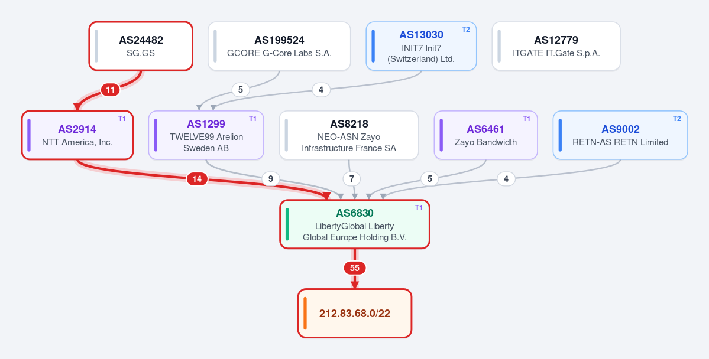
Task: Select the 212.83.68.0/22 prefix node
Action: pos(355,313)
